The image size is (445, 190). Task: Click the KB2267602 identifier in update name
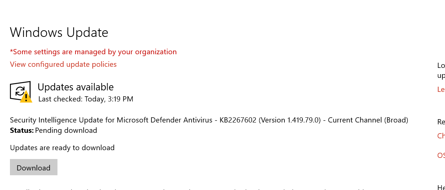[238, 120]
